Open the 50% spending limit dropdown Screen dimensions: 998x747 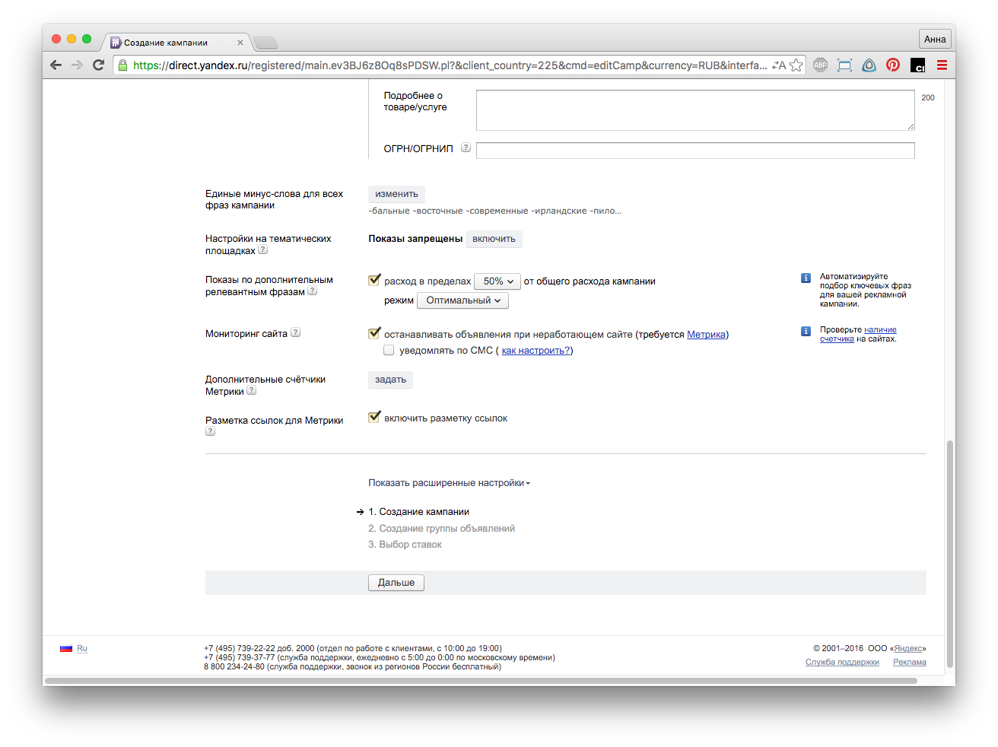(x=497, y=281)
